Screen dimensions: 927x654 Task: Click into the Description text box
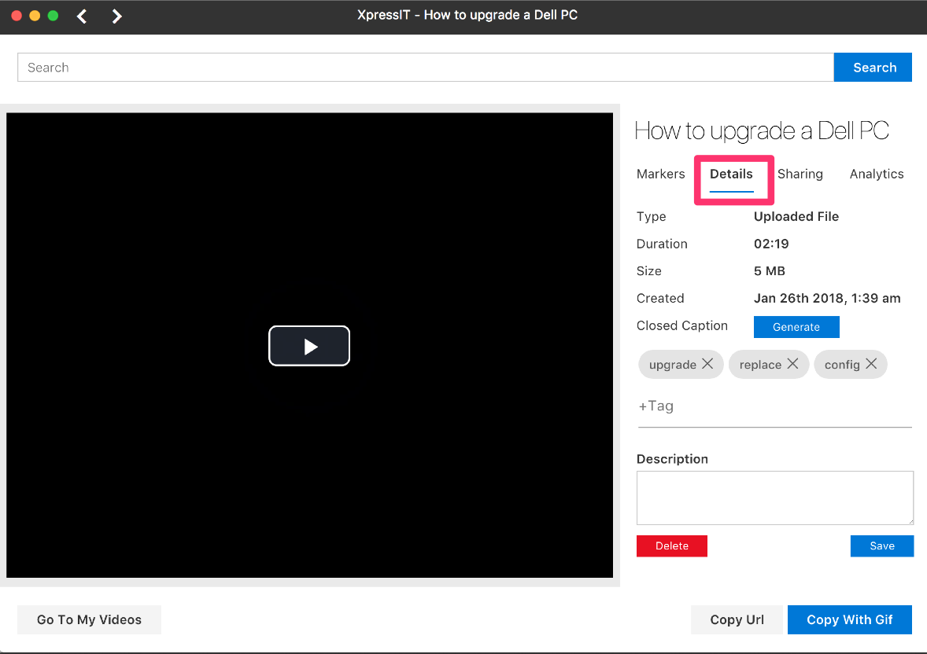775,498
